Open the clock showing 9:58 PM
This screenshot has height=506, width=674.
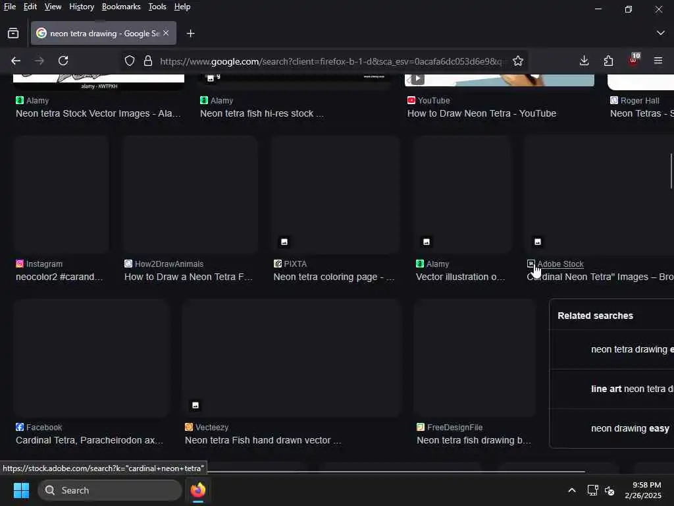pyautogui.click(x=643, y=490)
